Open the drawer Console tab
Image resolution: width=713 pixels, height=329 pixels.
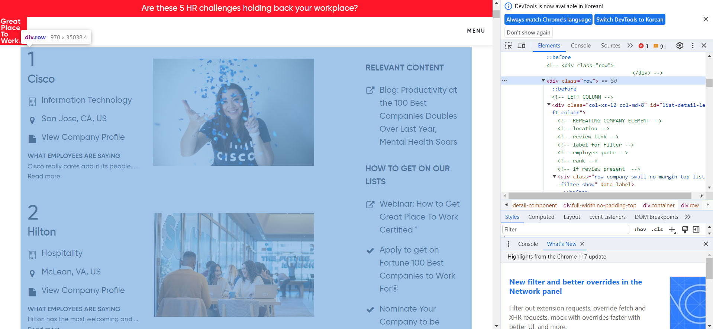tap(528, 244)
